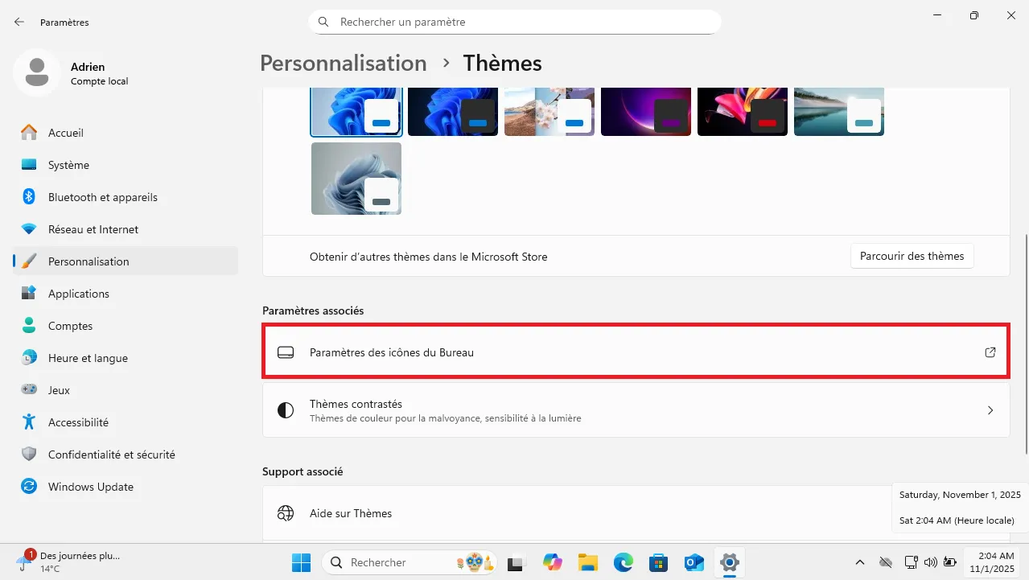Select Jeux in the sidebar

click(x=59, y=390)
